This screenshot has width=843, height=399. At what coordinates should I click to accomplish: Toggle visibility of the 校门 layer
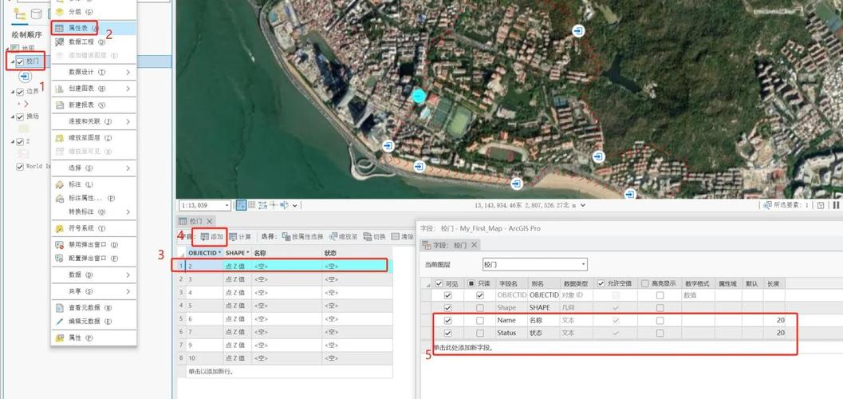pyautogui.click(x=20, y=61)
